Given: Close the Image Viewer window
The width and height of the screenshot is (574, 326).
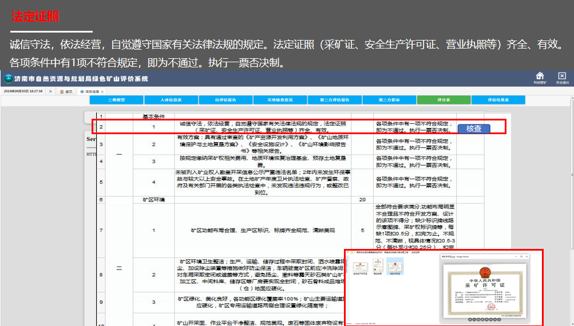Looking at the screenshot, I should coord(527,257).
